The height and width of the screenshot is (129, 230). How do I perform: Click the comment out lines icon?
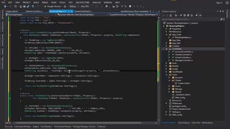(x=122, y=6)
